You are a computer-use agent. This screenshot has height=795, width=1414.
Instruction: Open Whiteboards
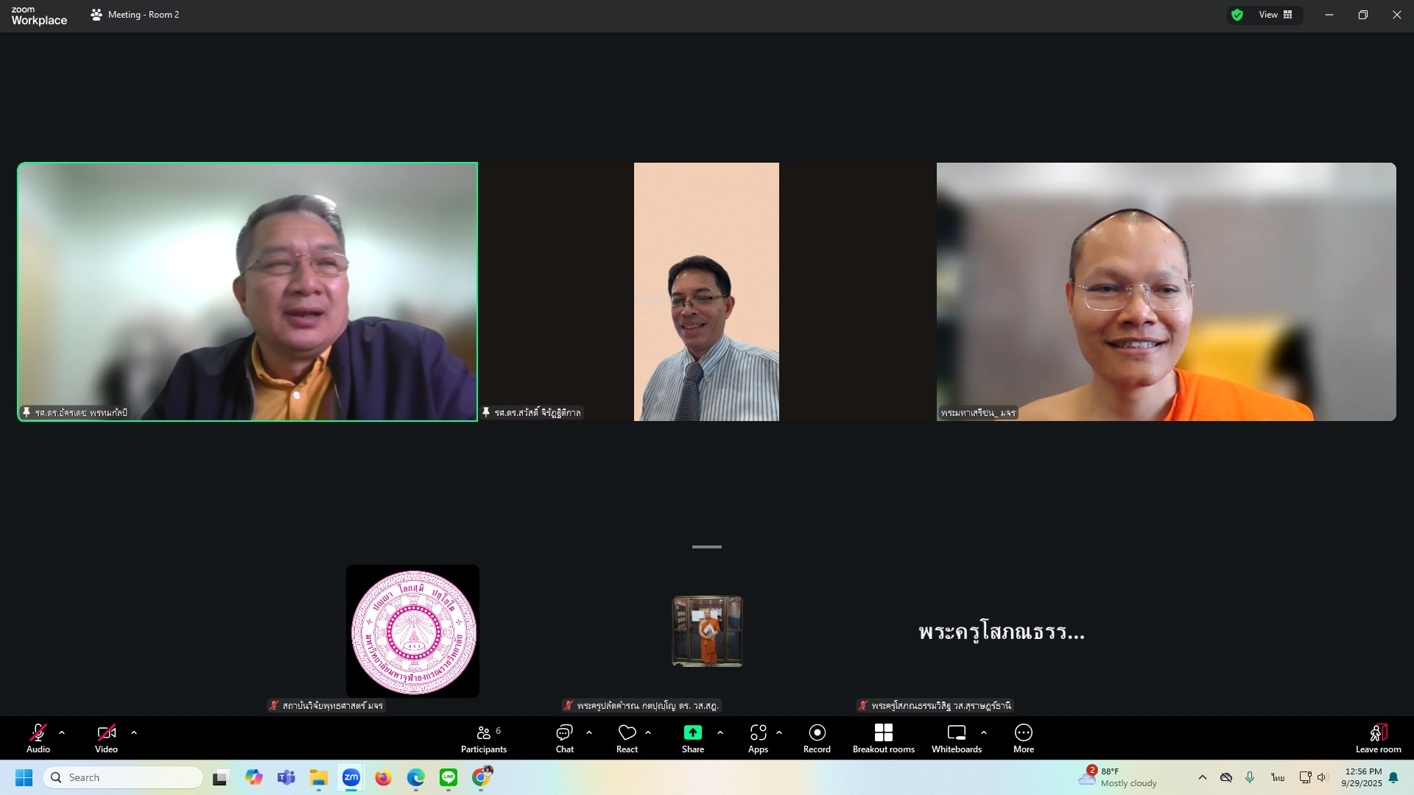[956, 738]
